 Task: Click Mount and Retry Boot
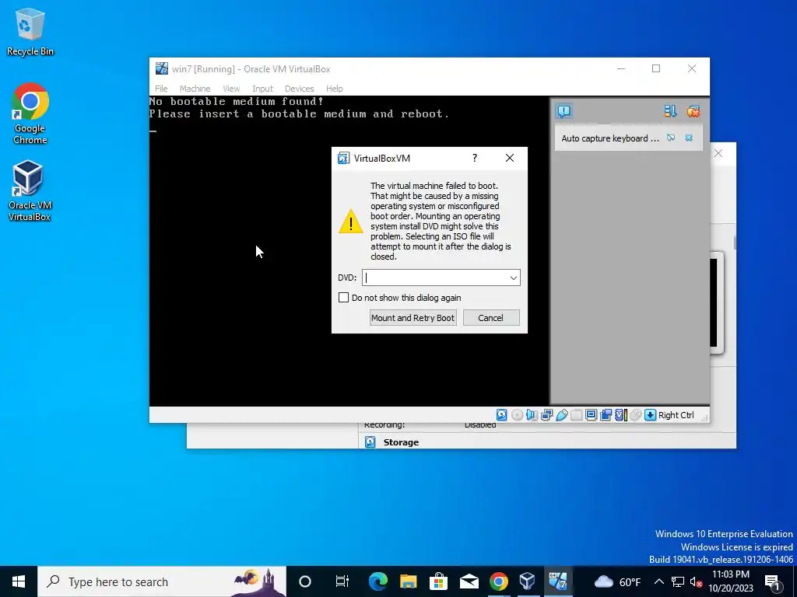413,318
